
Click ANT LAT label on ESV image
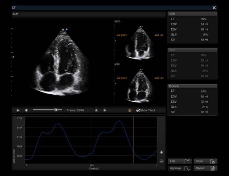pos(159,78)
